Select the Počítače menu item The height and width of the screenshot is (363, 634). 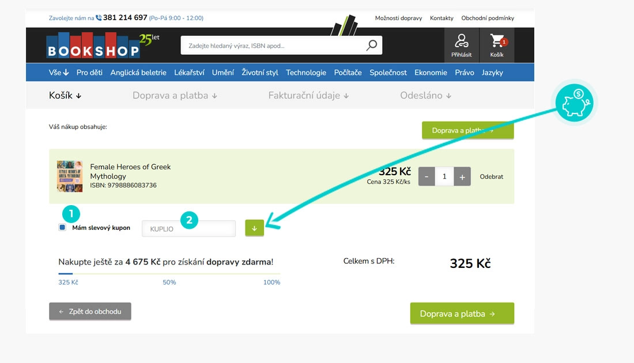pos(348,73)
